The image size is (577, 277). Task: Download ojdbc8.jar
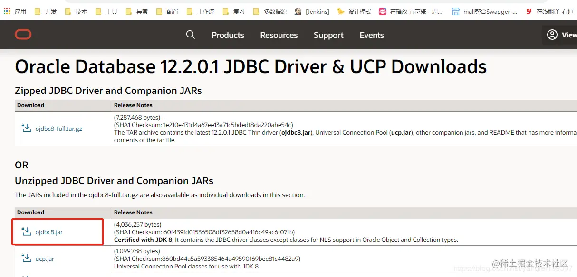pos(49,232)
